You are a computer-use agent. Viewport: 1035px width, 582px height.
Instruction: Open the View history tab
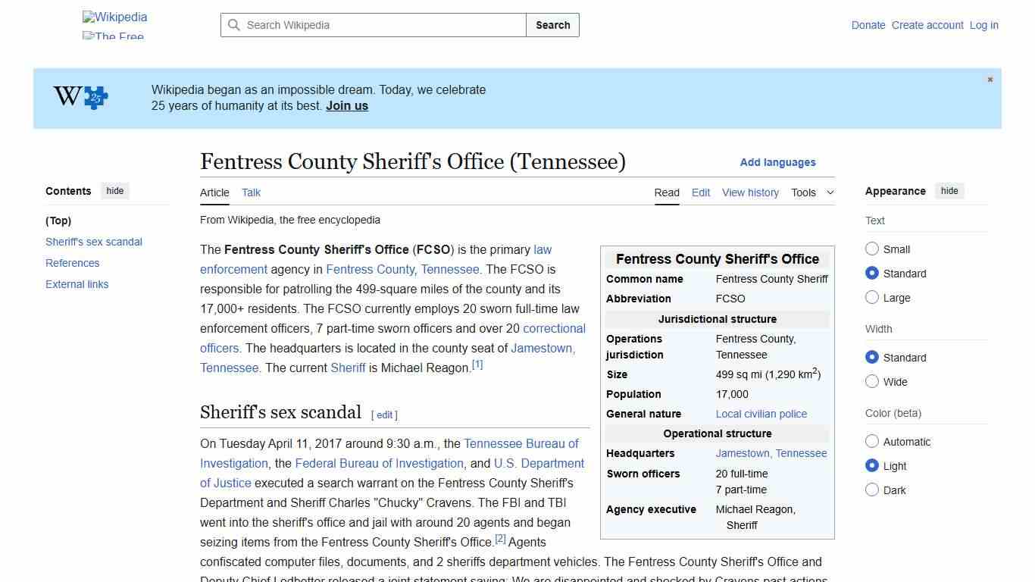(x=750, y=192)
